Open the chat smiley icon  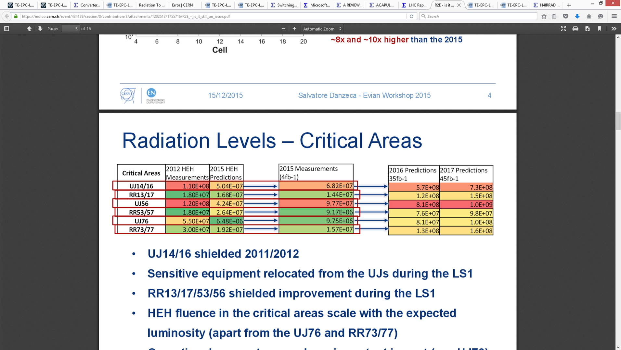[601, 16]
